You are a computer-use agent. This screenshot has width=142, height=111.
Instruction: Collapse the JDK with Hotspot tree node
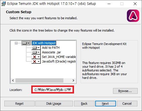16,43
